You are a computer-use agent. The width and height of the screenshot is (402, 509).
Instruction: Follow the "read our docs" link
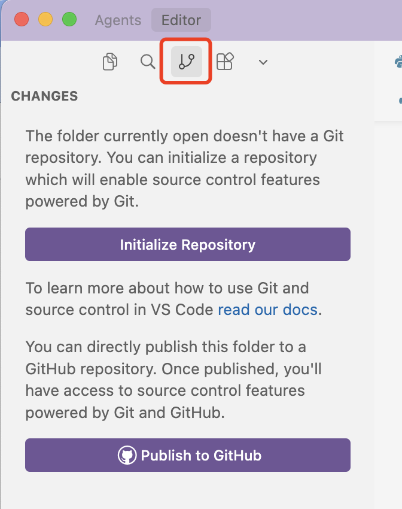tap(267, 310)
